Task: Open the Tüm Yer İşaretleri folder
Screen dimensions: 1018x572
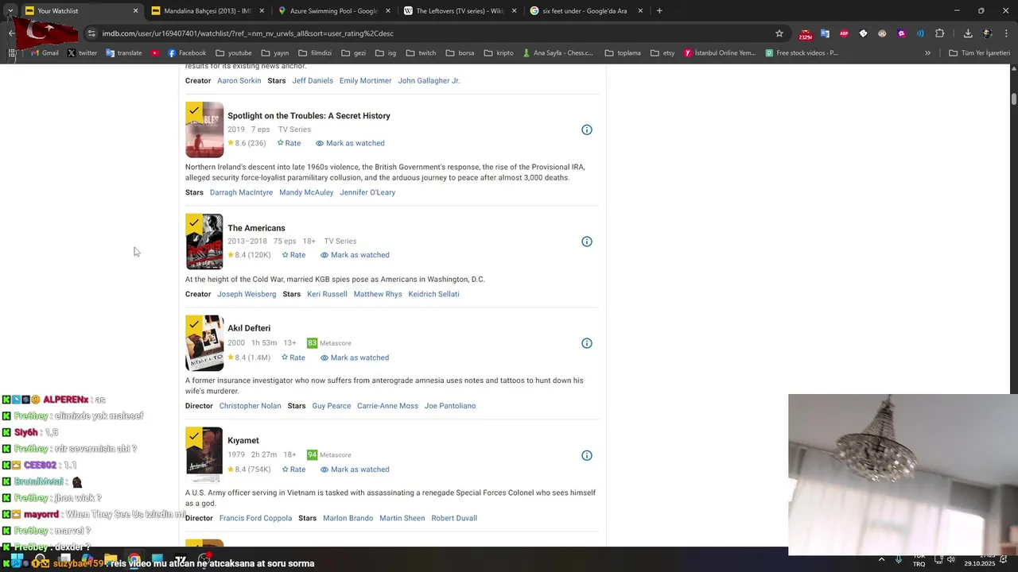Action: click(x=979, y=53)
